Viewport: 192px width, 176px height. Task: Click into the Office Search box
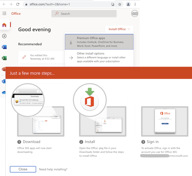coord(84,13)
